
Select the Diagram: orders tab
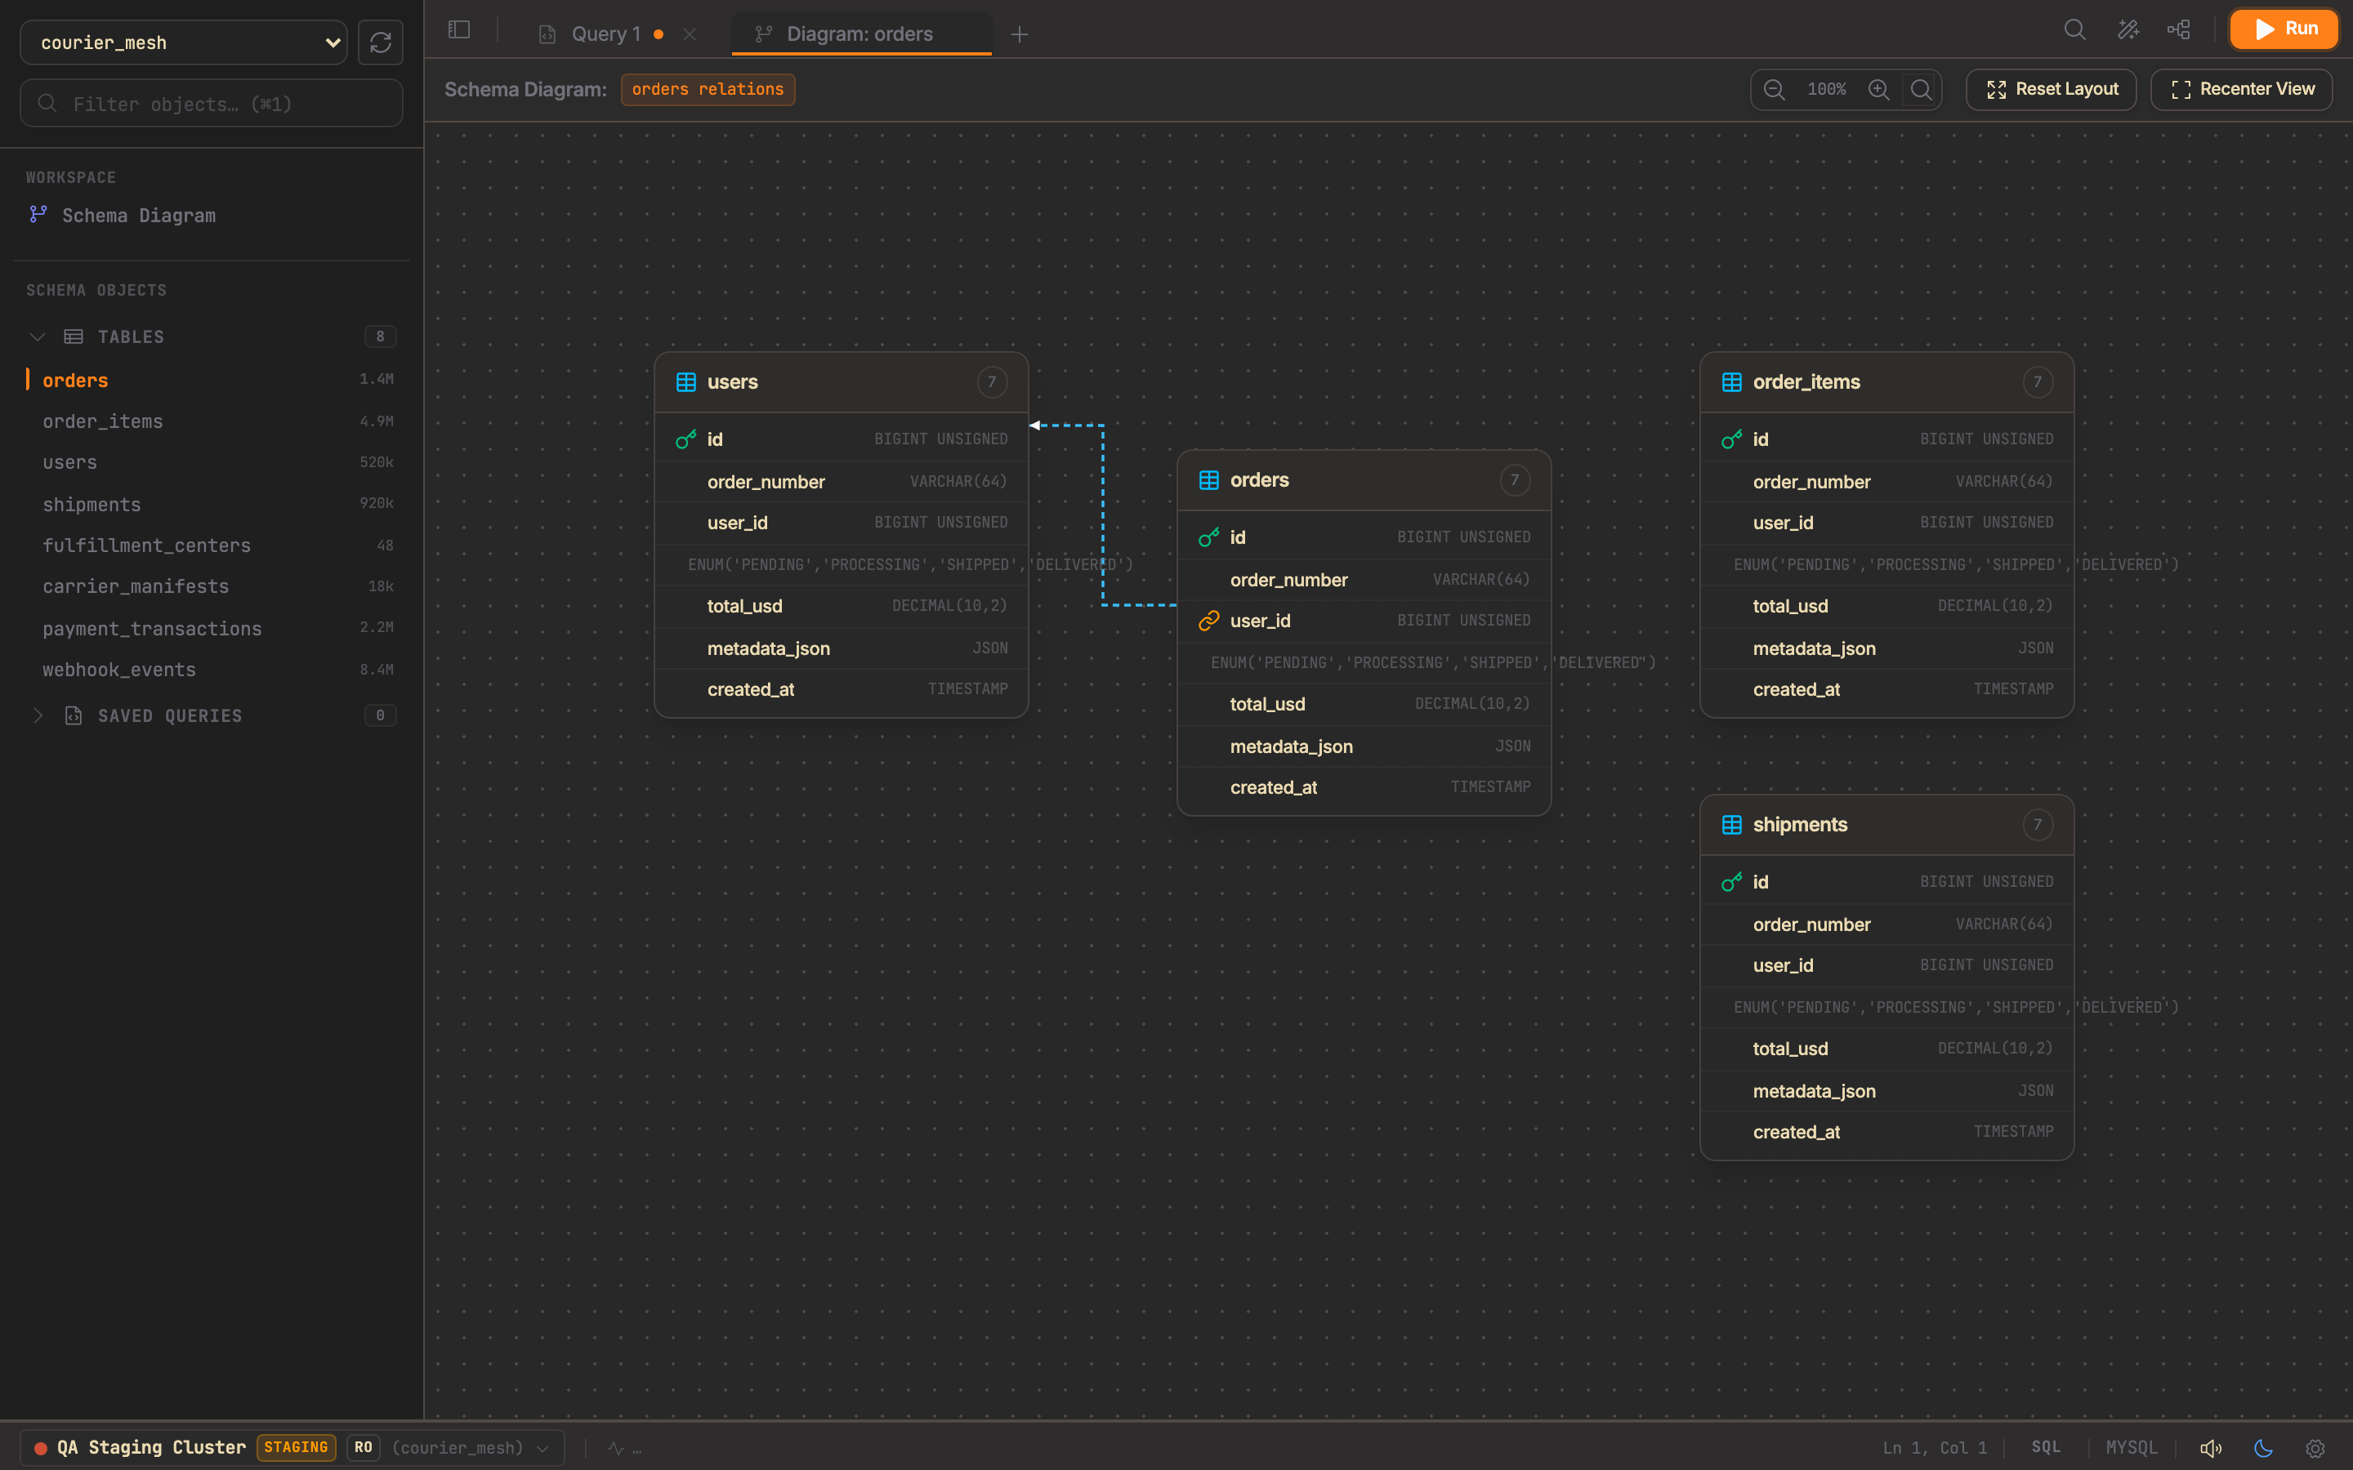coord(860,34)
